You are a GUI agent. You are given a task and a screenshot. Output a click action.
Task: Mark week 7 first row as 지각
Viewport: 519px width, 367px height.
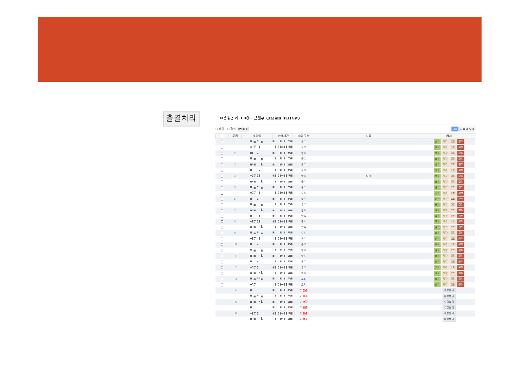445,210
